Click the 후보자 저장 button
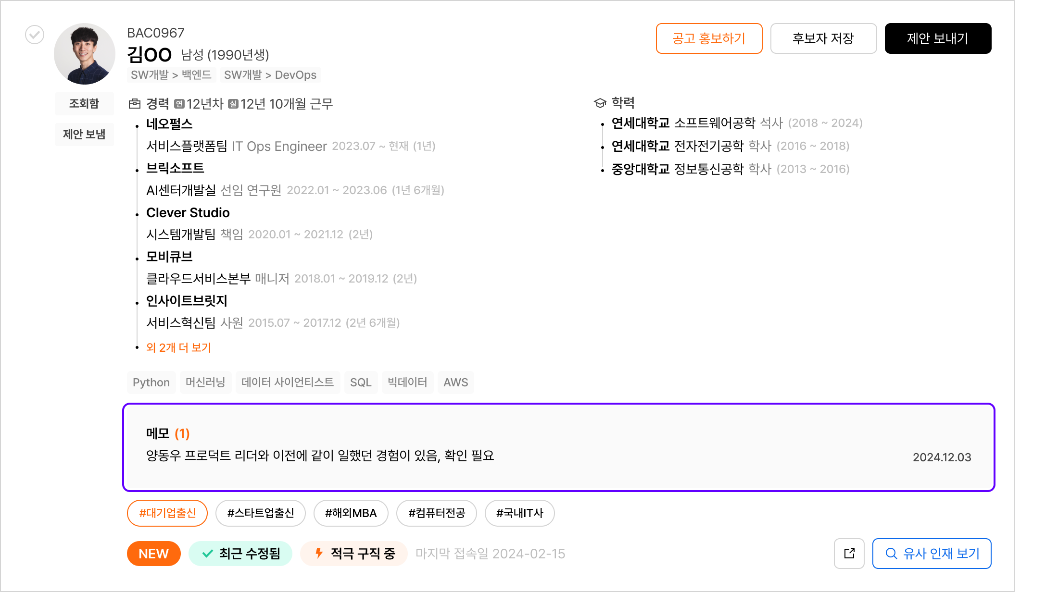1058x592 pixels. [x=823, y=38]
